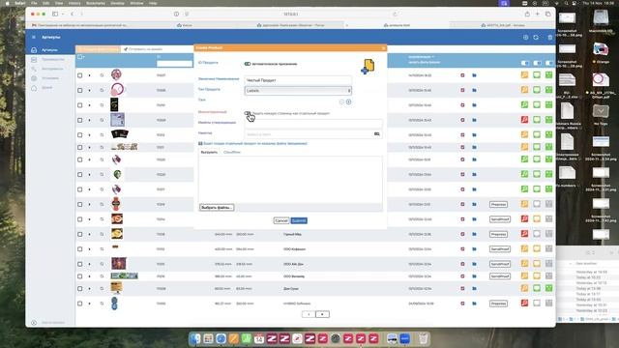Switch to the Выгрузить tab in dialog

point(209,153)
